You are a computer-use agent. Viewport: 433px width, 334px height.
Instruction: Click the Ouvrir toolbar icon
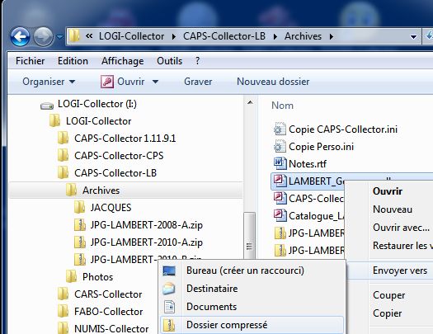pyautogui.click(x=107, y=82)
